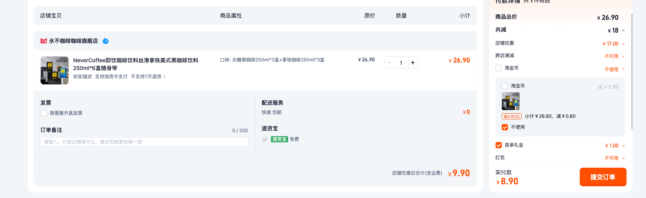Click the shipping fee ¥0 value

point(466,112)
